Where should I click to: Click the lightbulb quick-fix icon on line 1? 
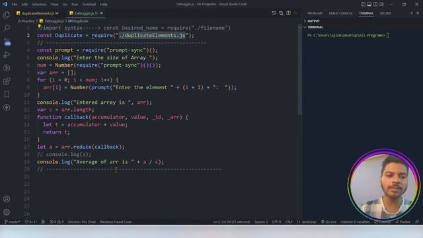(x=40, y=26)
